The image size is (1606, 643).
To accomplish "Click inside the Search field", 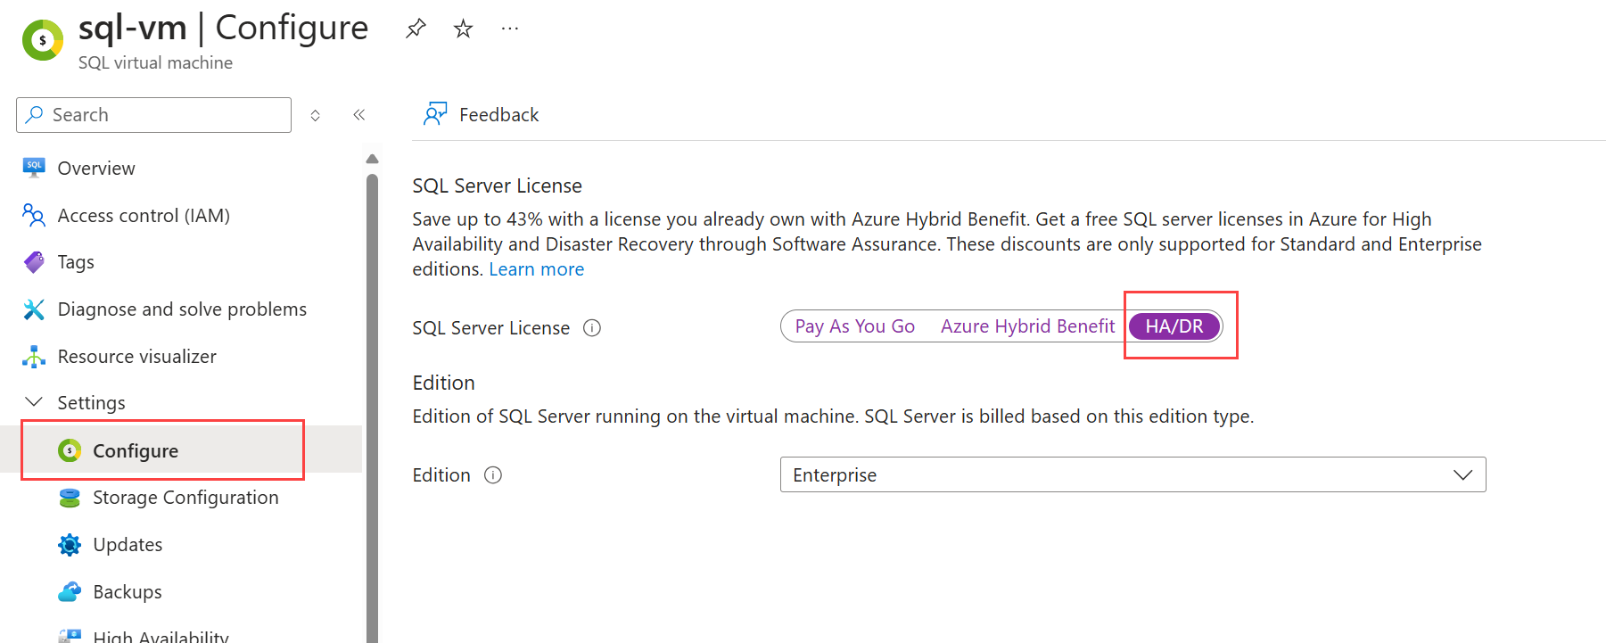I will tap(152, 114).
